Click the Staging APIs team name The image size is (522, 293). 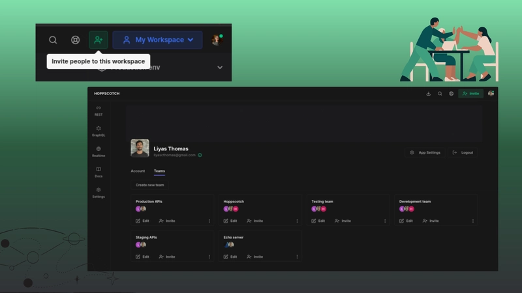point(146,238)
